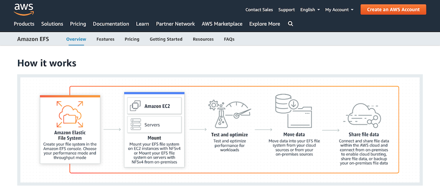Open the Partner Network menu

tap(176, 24)
